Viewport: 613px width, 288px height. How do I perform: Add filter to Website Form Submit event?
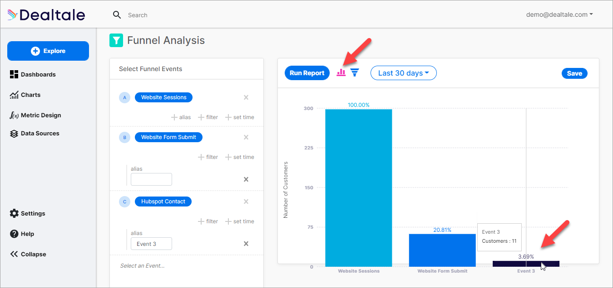[208, 157]
